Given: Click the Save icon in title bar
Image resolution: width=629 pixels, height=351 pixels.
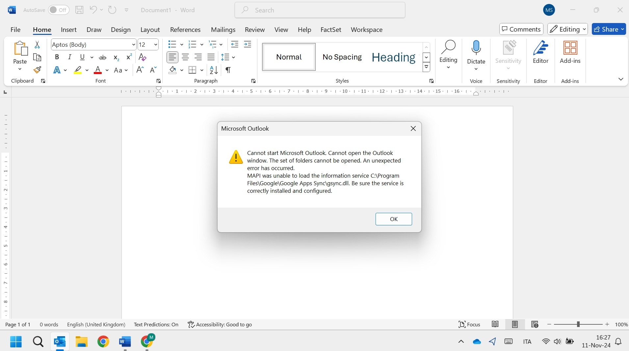Looking at the screenshot, I should 79,10.
